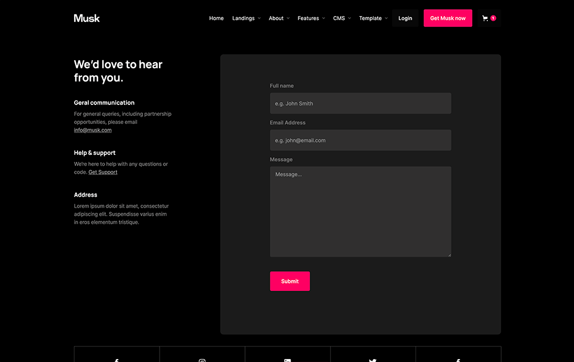Open the Instagram social link
The image size is (574, 362).
[x=202, y=360]
